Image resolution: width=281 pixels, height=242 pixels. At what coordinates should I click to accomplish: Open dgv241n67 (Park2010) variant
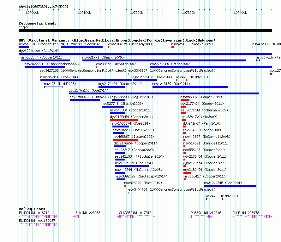point(202,123)
